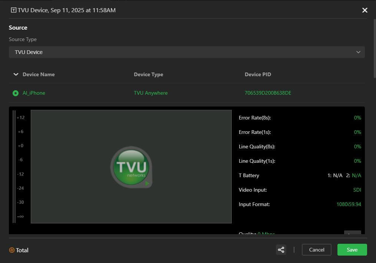Image resolution: width=376 pixels, height=263 pixels.
Task: Click the TVU Anywhere device type text
Action: (151, 93)
